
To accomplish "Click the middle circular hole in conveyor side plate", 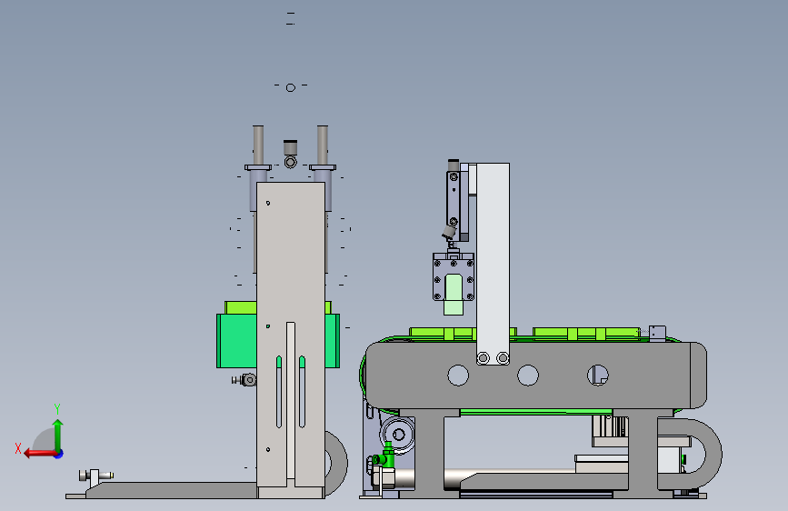I will (528, 376).
